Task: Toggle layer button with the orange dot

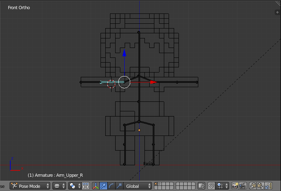Action: pyautogui.click(x=156, y=184)
